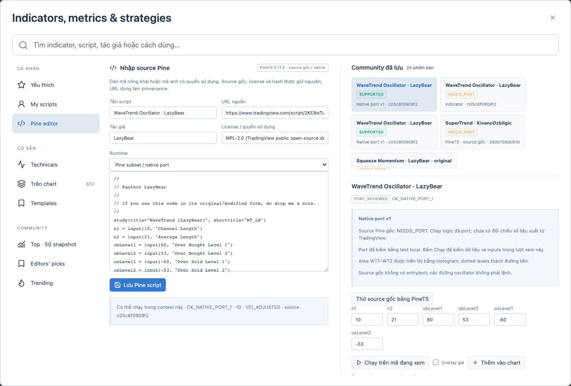Click the star icon beside Yêu thích
This screenshot has height=386, width=571.
(x=21, y=85)
